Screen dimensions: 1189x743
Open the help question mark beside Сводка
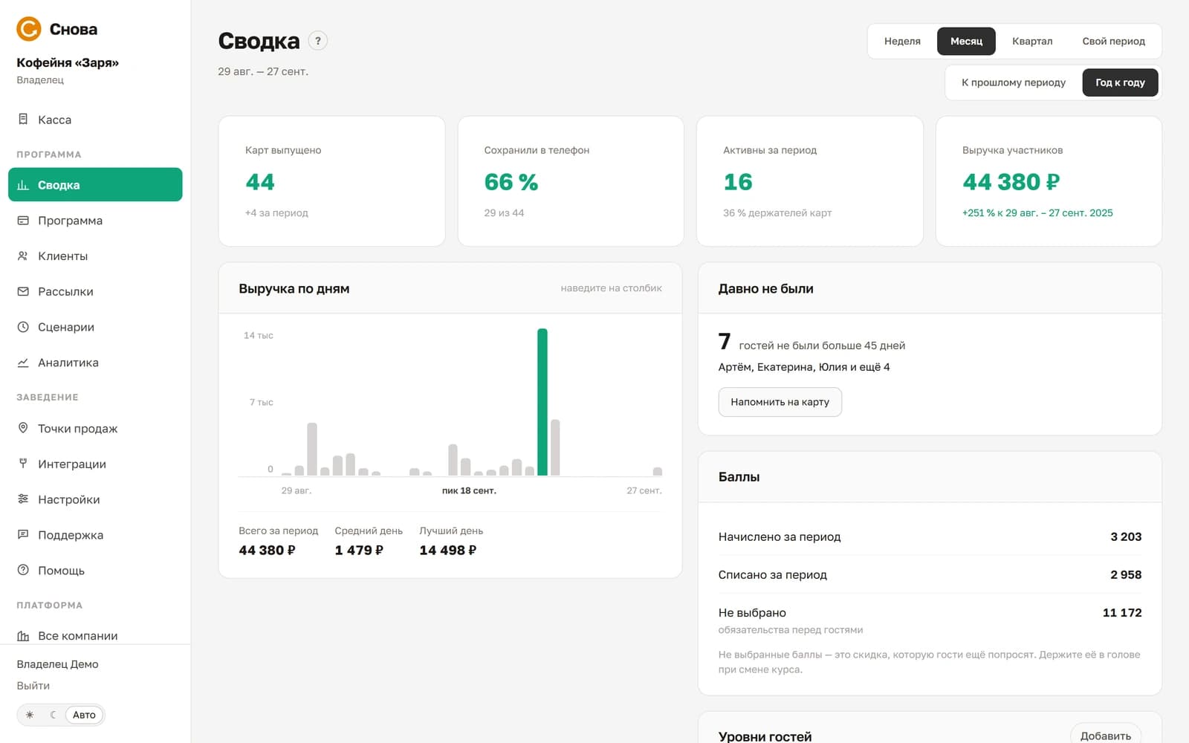pos(318,41)
